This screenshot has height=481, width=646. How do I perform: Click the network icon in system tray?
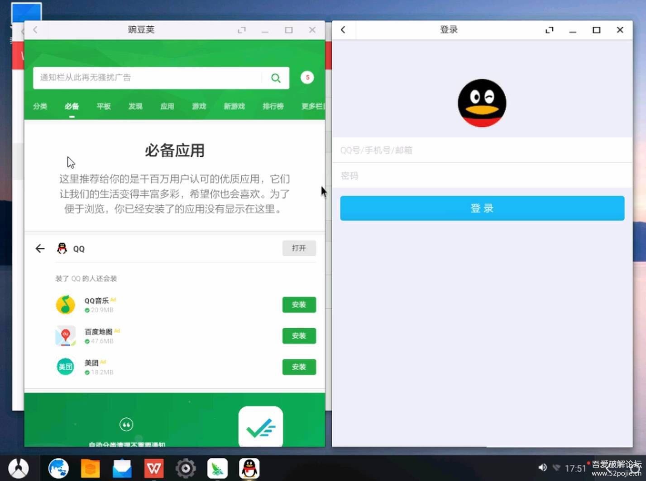coord(556,468)
